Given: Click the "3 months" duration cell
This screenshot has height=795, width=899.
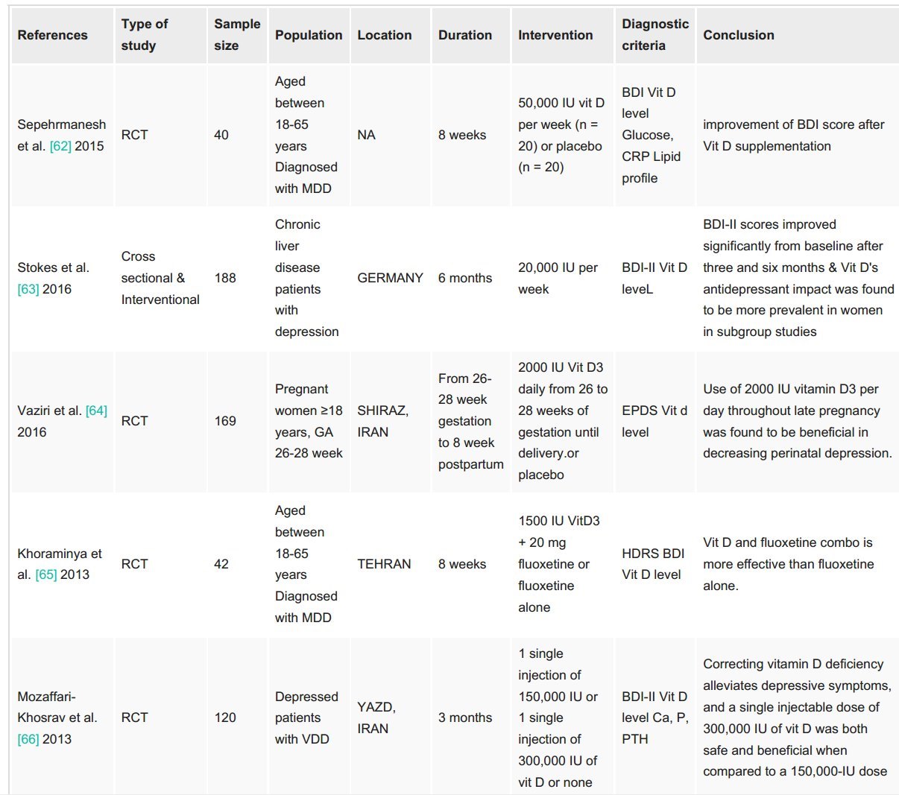Looking at the screenshot, I should 465,718.
